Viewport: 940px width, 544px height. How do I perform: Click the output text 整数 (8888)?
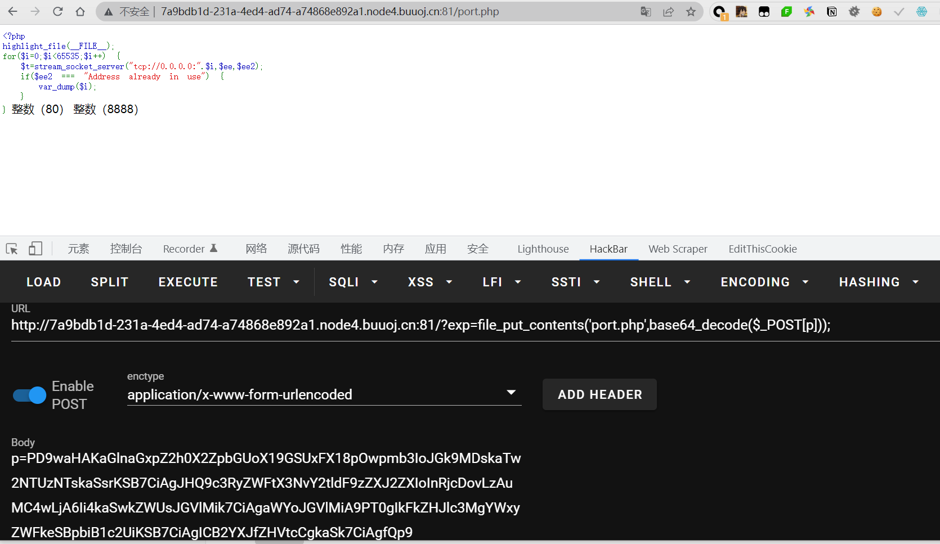pyautogui.click(x=106, y=109)
